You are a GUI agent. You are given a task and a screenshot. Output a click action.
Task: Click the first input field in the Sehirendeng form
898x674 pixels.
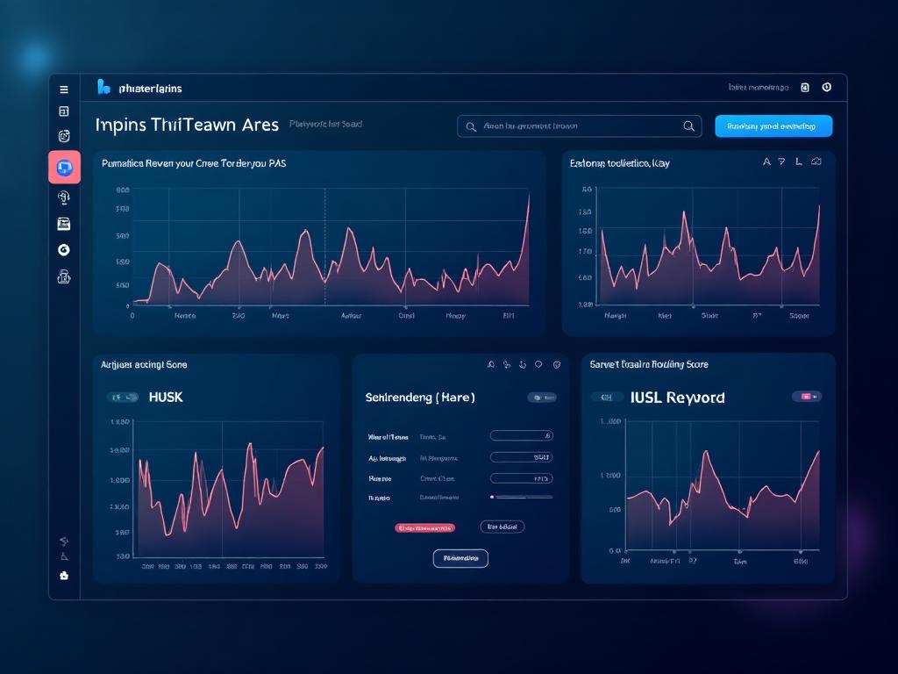tap(521, 436)
